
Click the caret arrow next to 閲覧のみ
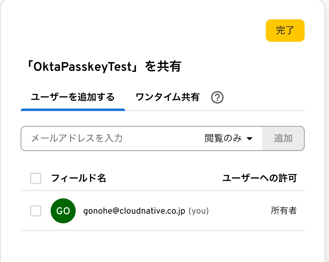(249, 139)
